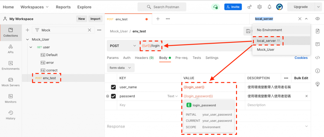
Task: Open a new request tab with plus
Action: tap(158, 19)
